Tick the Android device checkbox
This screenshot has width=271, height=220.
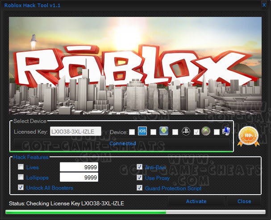(x=153, y=132)
